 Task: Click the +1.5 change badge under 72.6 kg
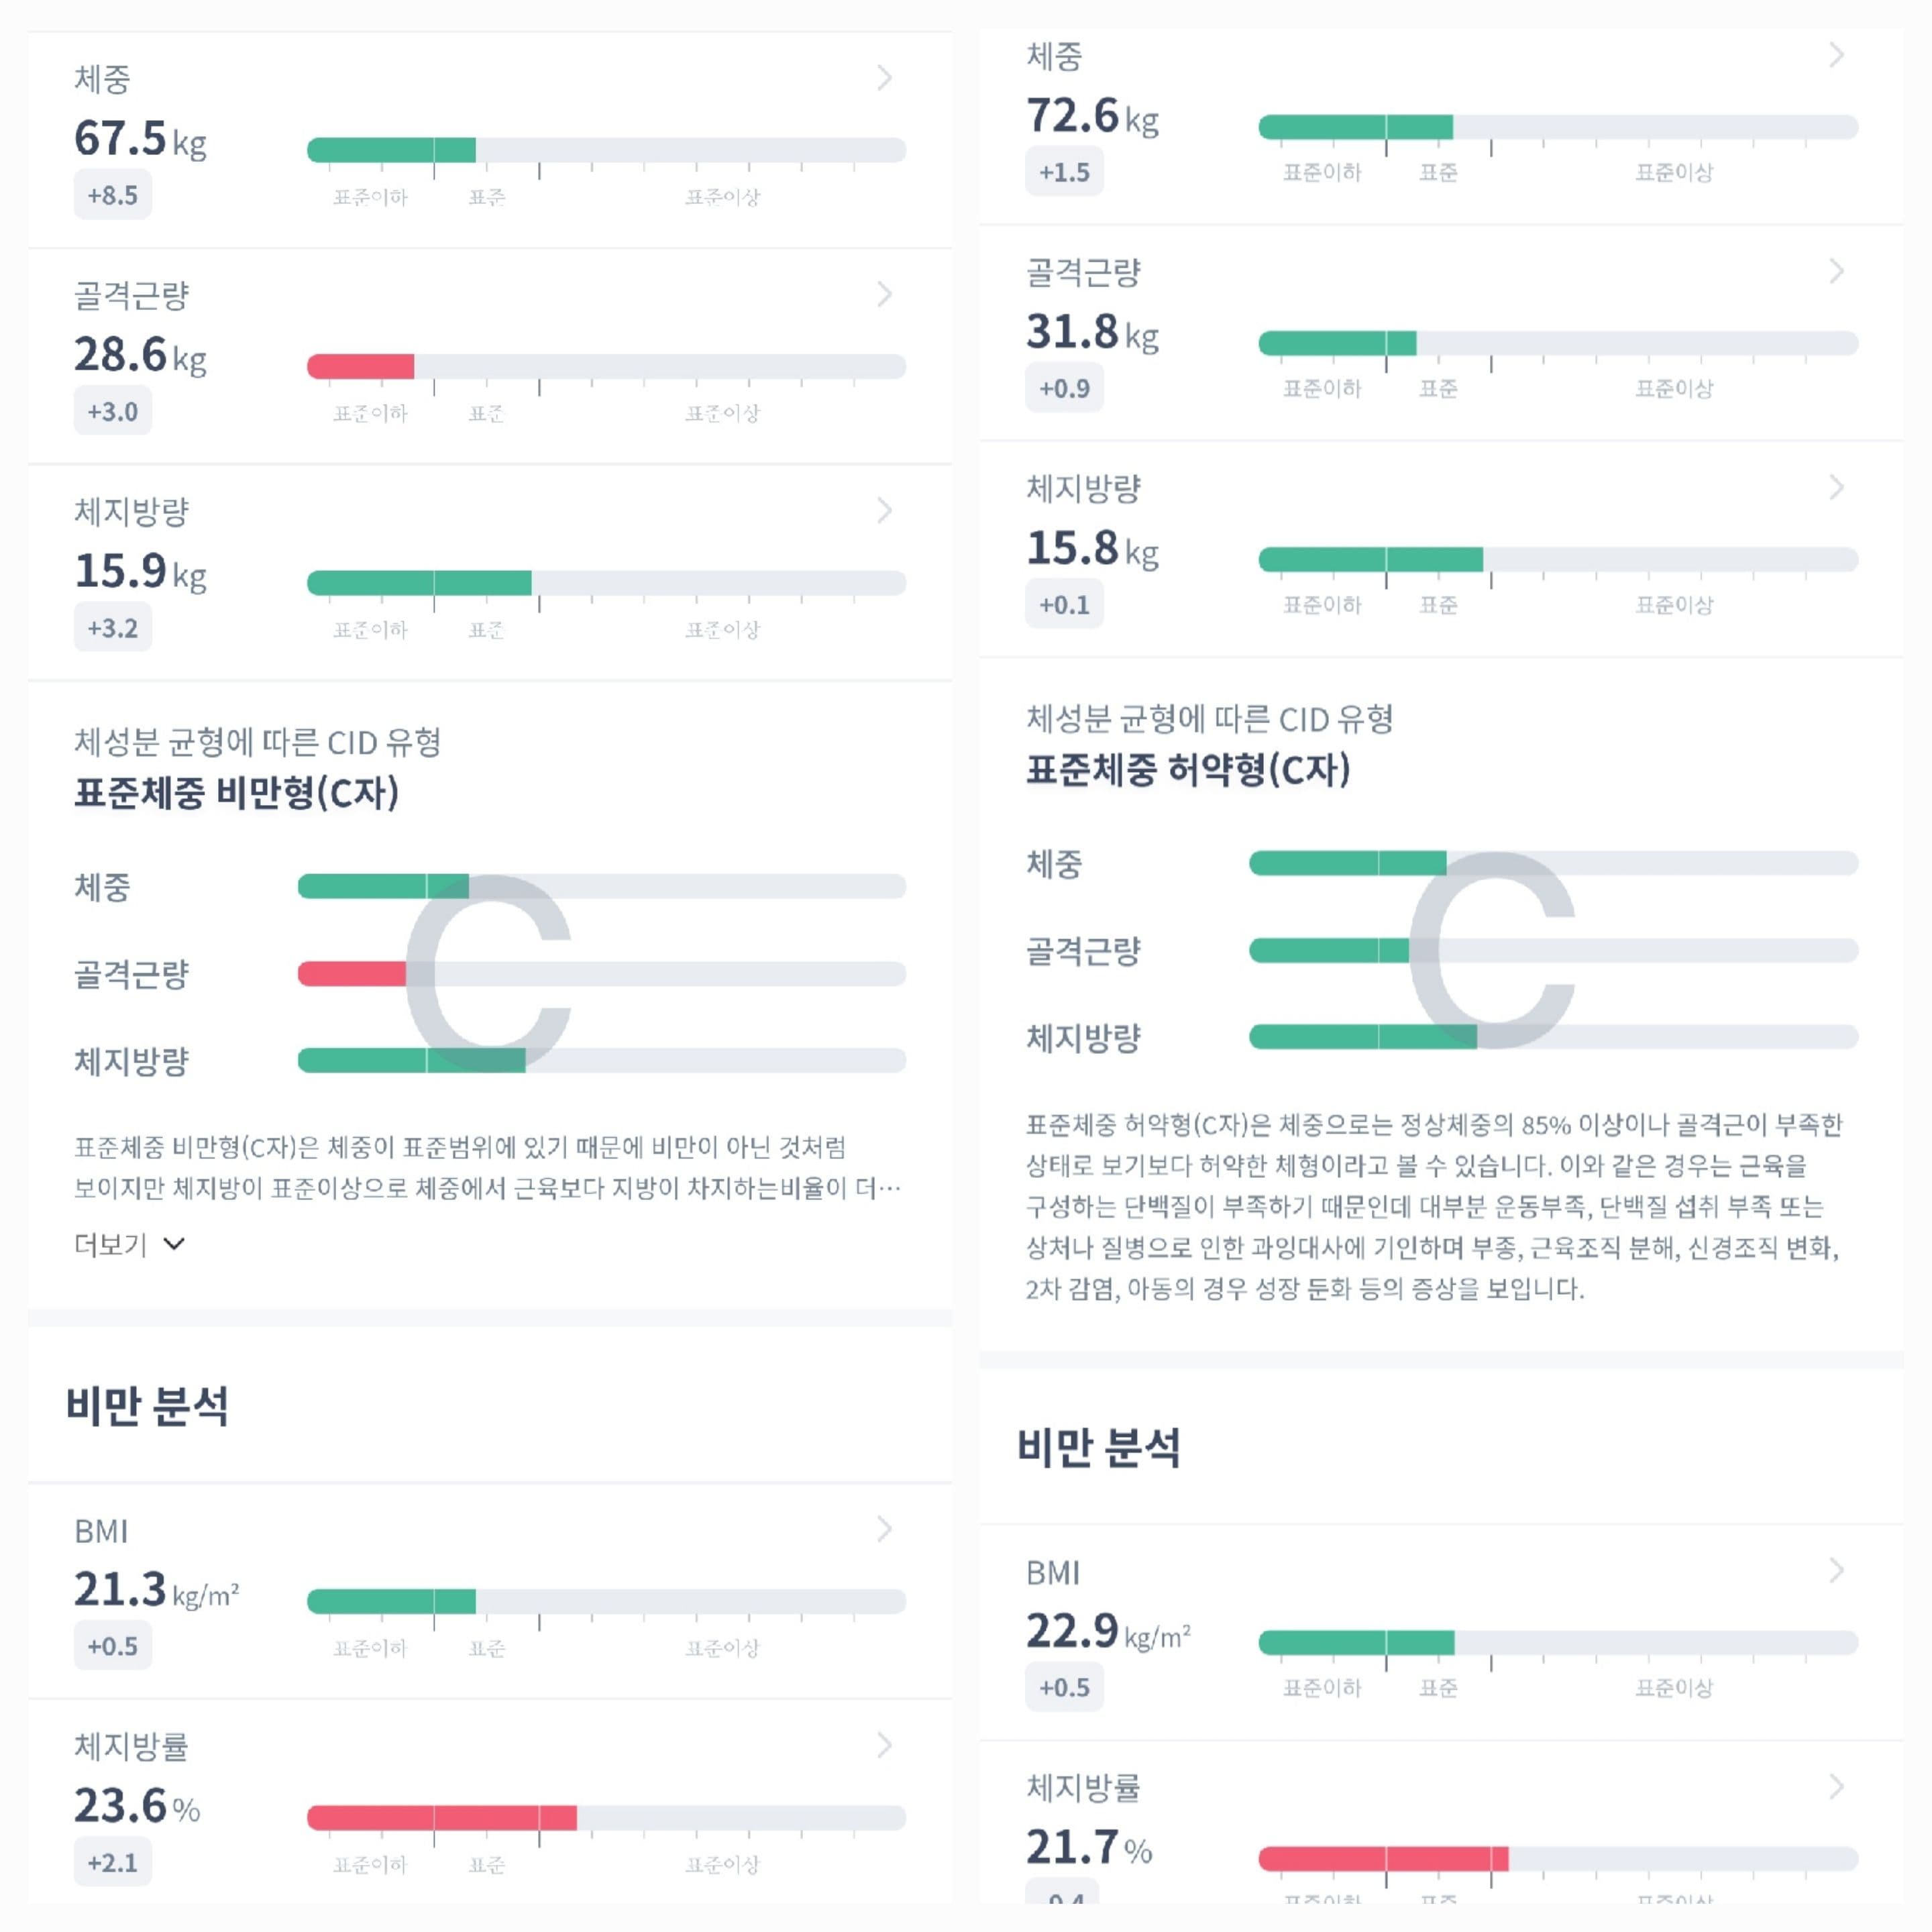point(1064,172)
